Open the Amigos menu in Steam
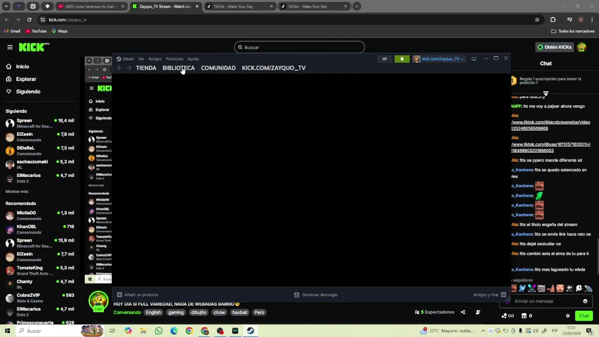Viewport: 599px width, 337px height. [x=155, y=59]
